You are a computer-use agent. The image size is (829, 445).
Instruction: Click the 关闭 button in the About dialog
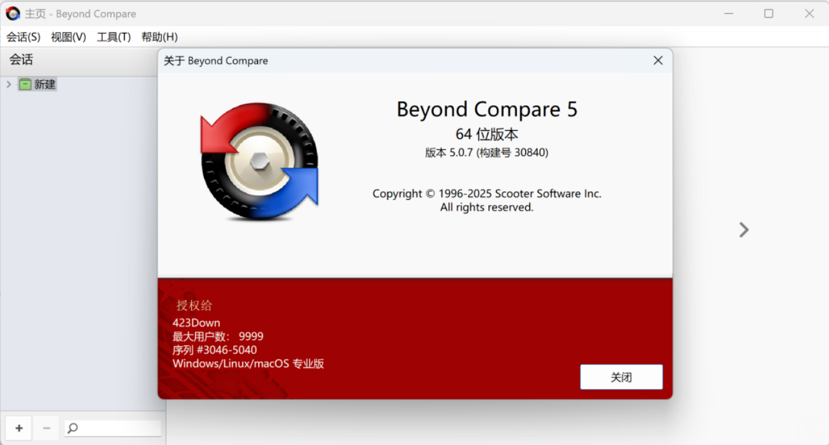tap(621, 377)
